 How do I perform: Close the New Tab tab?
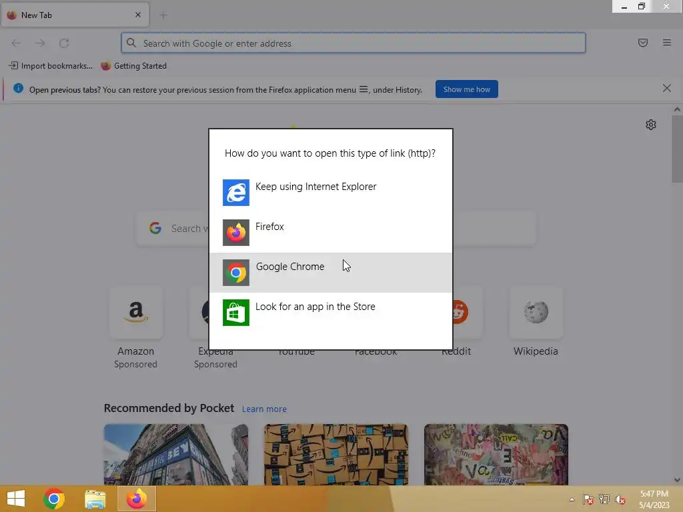click(x=138, y=15)
